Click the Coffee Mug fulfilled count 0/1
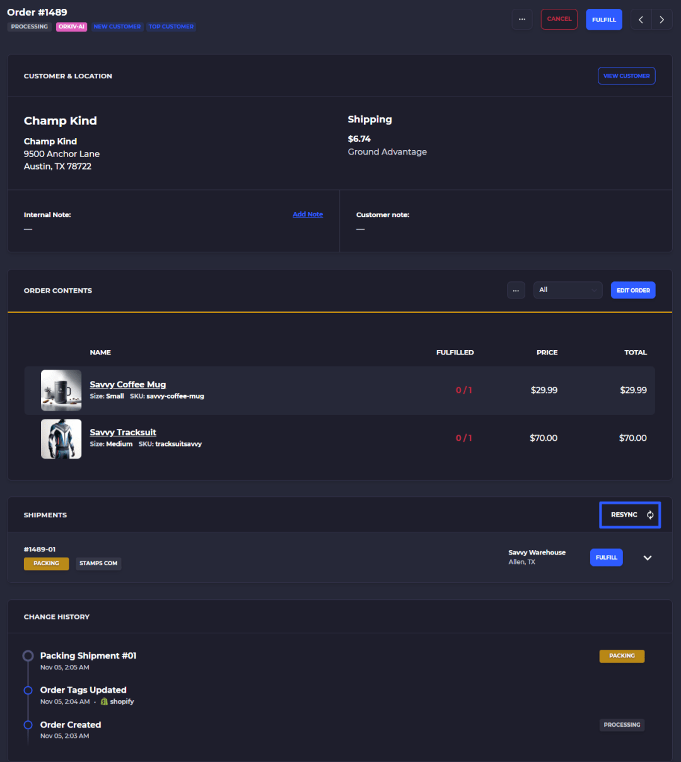The image size is (681, 762). [x=463, y=390]
